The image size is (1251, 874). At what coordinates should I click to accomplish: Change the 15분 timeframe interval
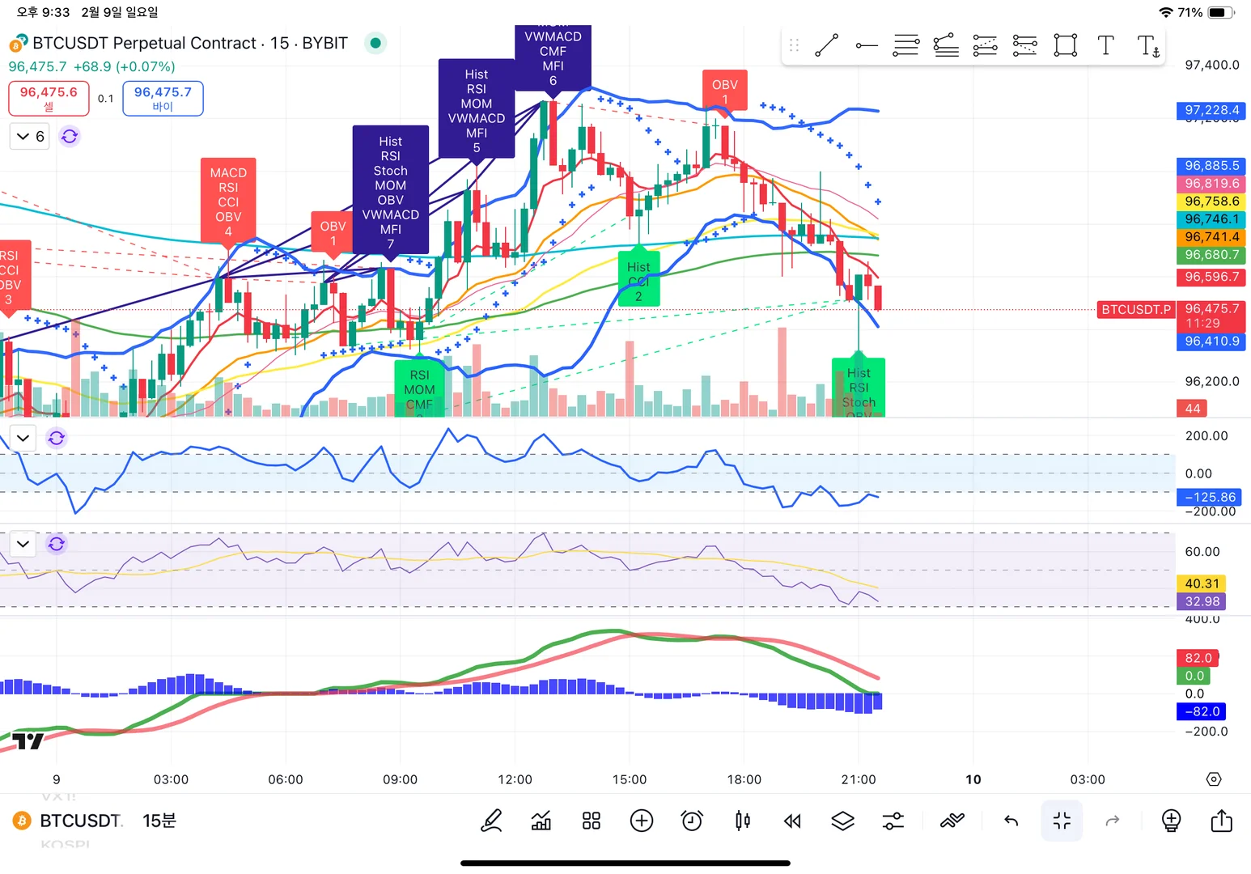159,821
